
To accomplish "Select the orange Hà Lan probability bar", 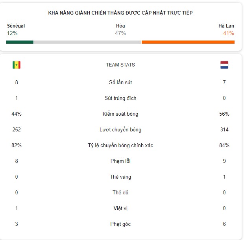I will tap(188, 42).
